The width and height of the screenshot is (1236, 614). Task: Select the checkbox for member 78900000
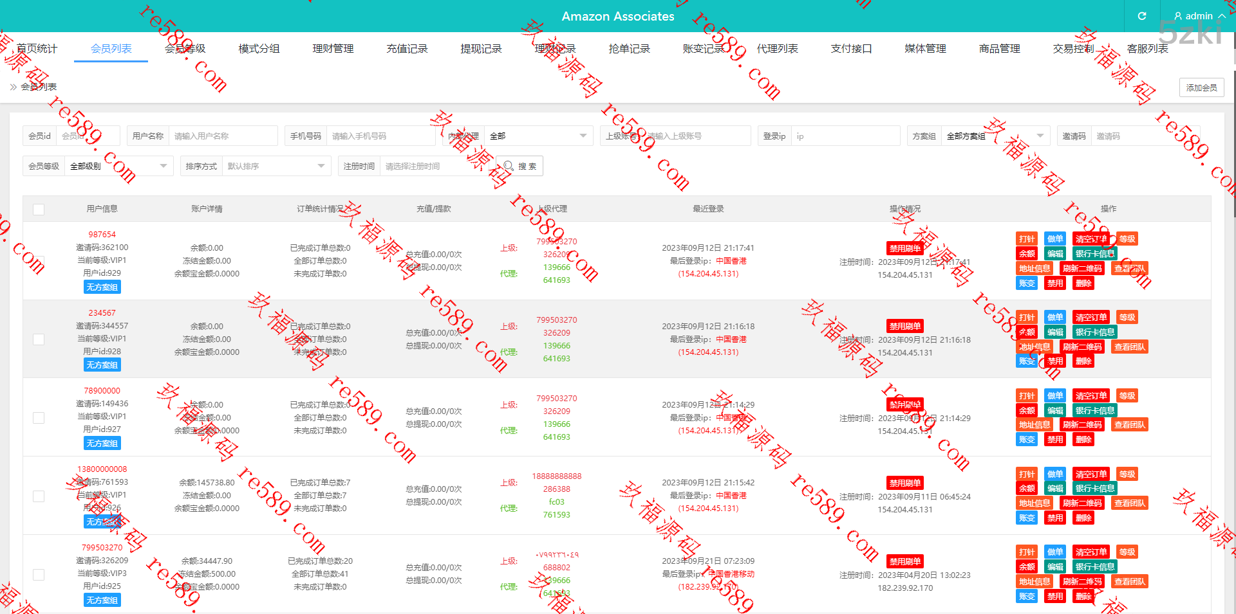(39, 418)
